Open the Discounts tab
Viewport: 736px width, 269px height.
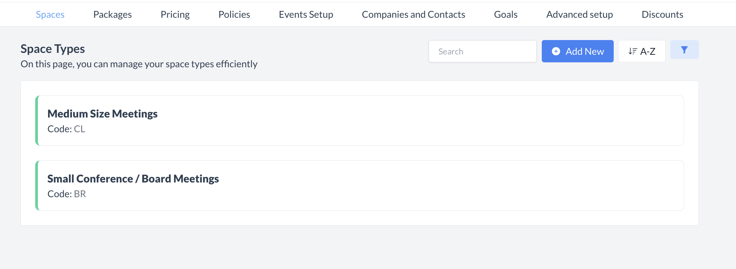coord(662,14)
